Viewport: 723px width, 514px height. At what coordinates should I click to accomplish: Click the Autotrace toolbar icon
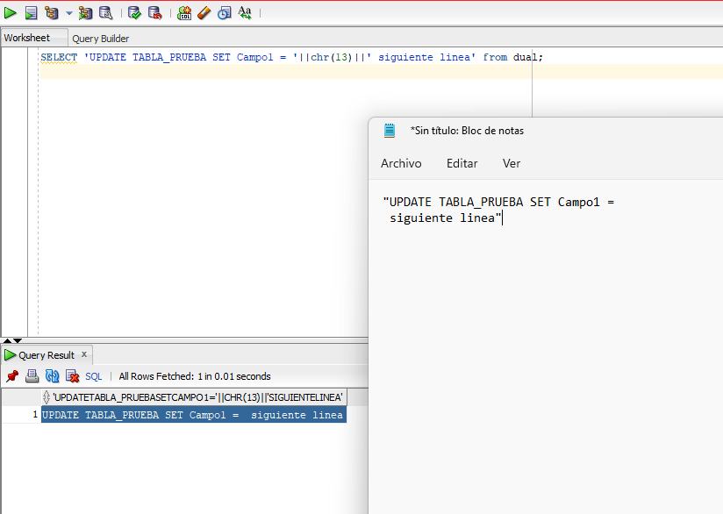click(x=85, y=12)
